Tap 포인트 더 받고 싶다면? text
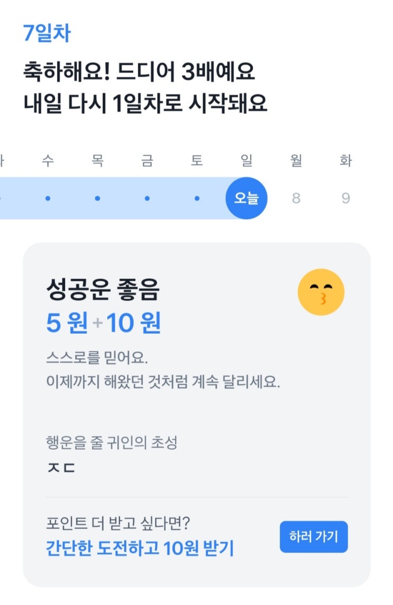The height and width of the screenshot is (605, 393). [x=118, y=523]
